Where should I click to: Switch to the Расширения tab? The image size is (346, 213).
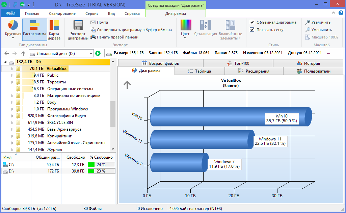(x=254, y=71)
